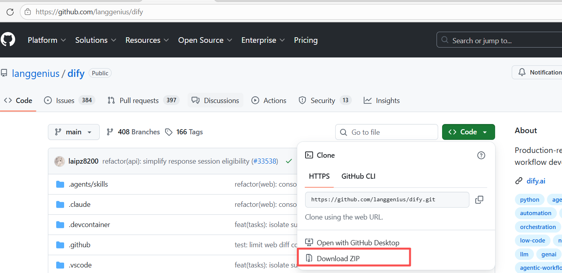Open commit author laipz8200 link
This screenshot has width=562, height=273.
[x=83, y=161]
